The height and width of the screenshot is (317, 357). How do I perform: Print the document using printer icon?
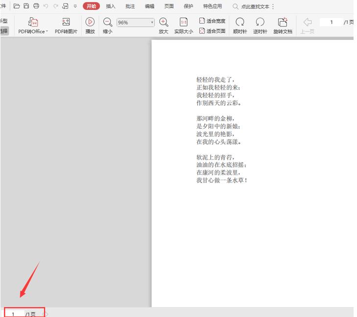(x=36, y=6)
